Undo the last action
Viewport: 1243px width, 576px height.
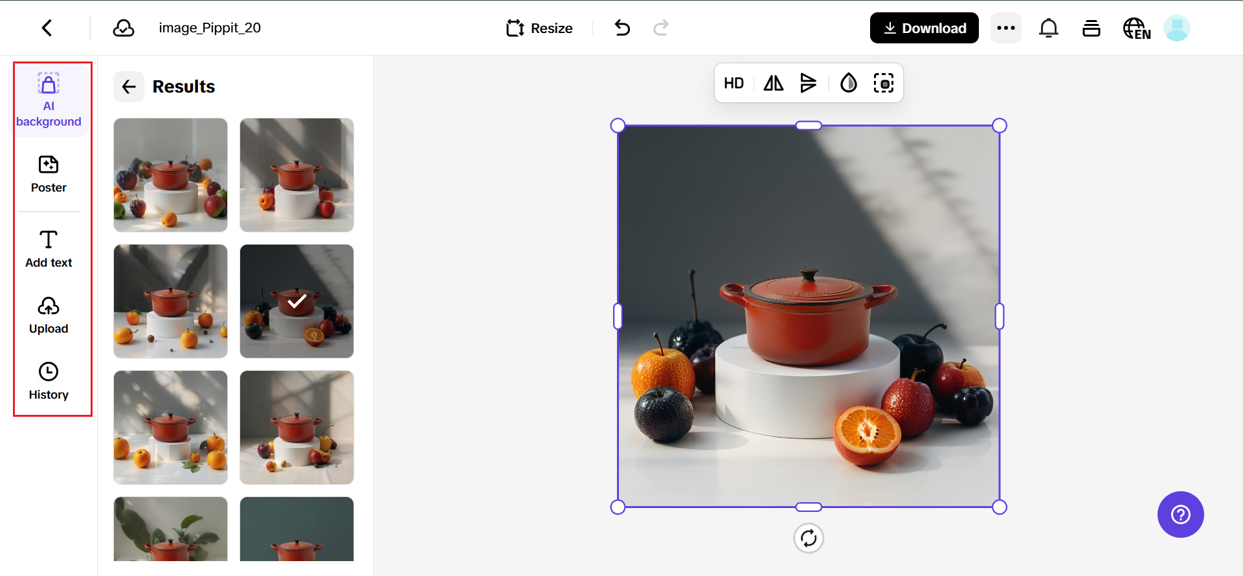(x=622, y=28)
